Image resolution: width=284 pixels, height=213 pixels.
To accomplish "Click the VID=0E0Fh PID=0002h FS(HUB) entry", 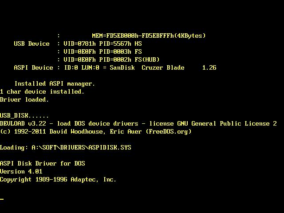I will click(111, 59).
